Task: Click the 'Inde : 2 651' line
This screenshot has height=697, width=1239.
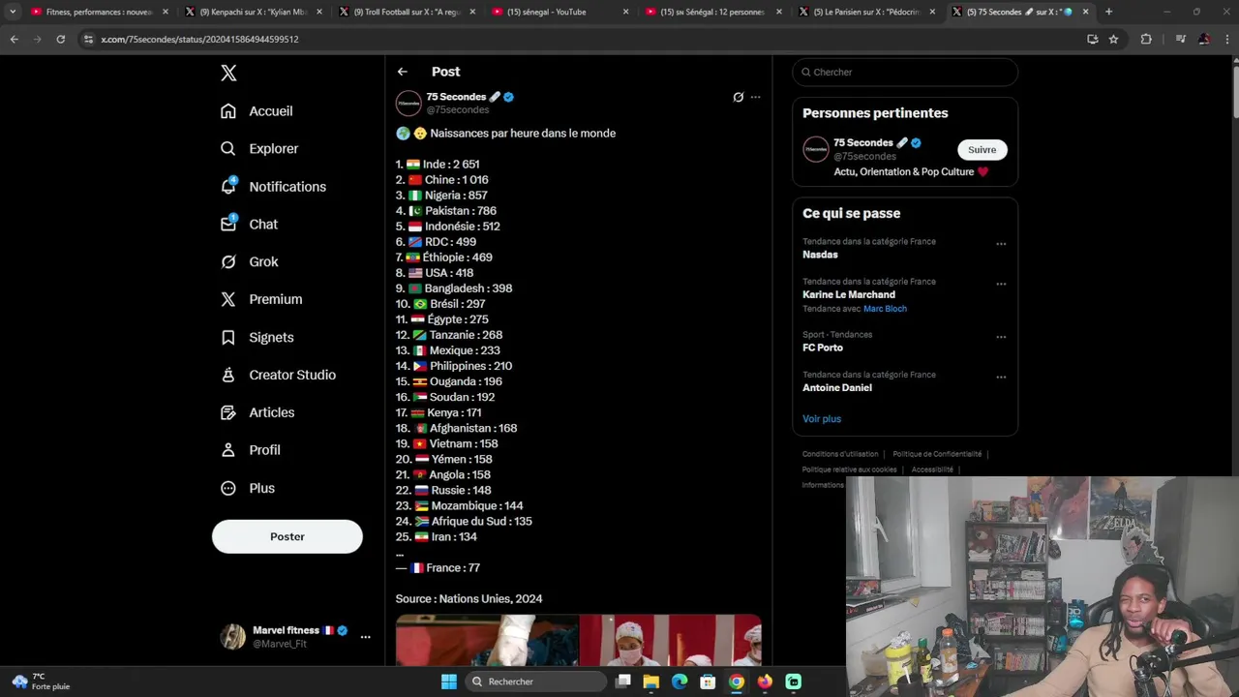Action: tap(438, 165)
